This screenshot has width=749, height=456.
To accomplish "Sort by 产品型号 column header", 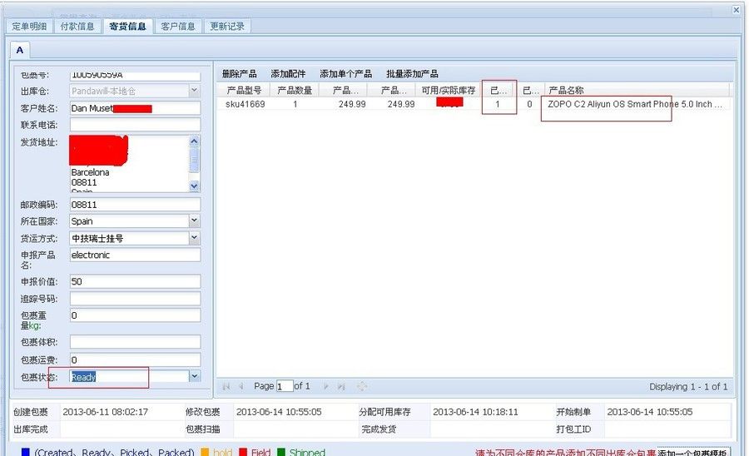I will (x=244, y=90).
